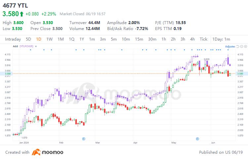Click the YTLPOWR comparison label
Screen dimensions: 248x159
[x=26, y=47]
